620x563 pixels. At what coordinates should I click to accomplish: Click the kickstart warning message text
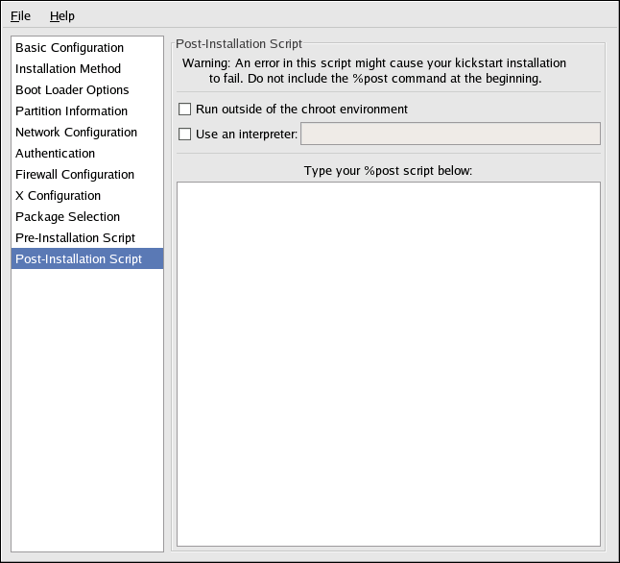[374, 70]
